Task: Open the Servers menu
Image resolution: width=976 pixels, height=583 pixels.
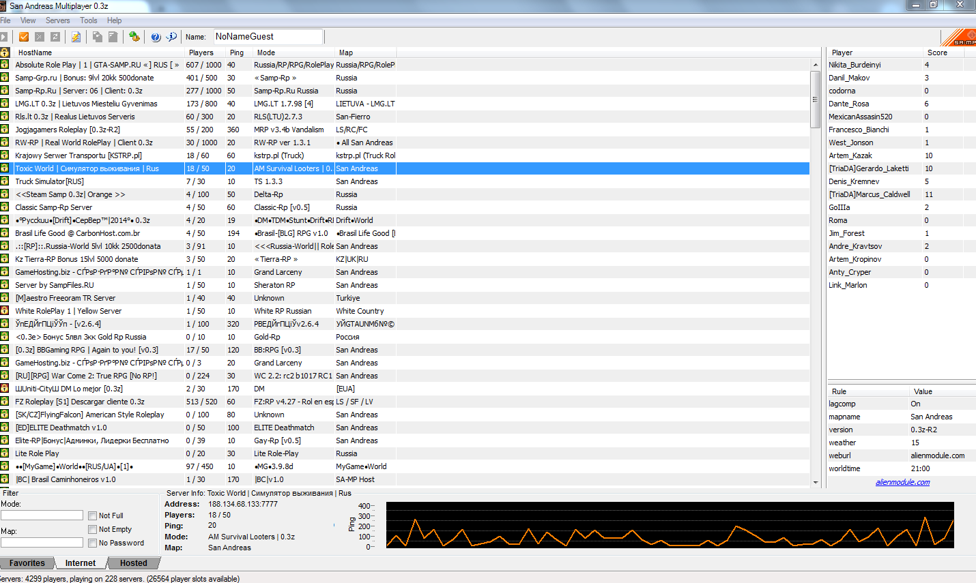Action: 58,20
